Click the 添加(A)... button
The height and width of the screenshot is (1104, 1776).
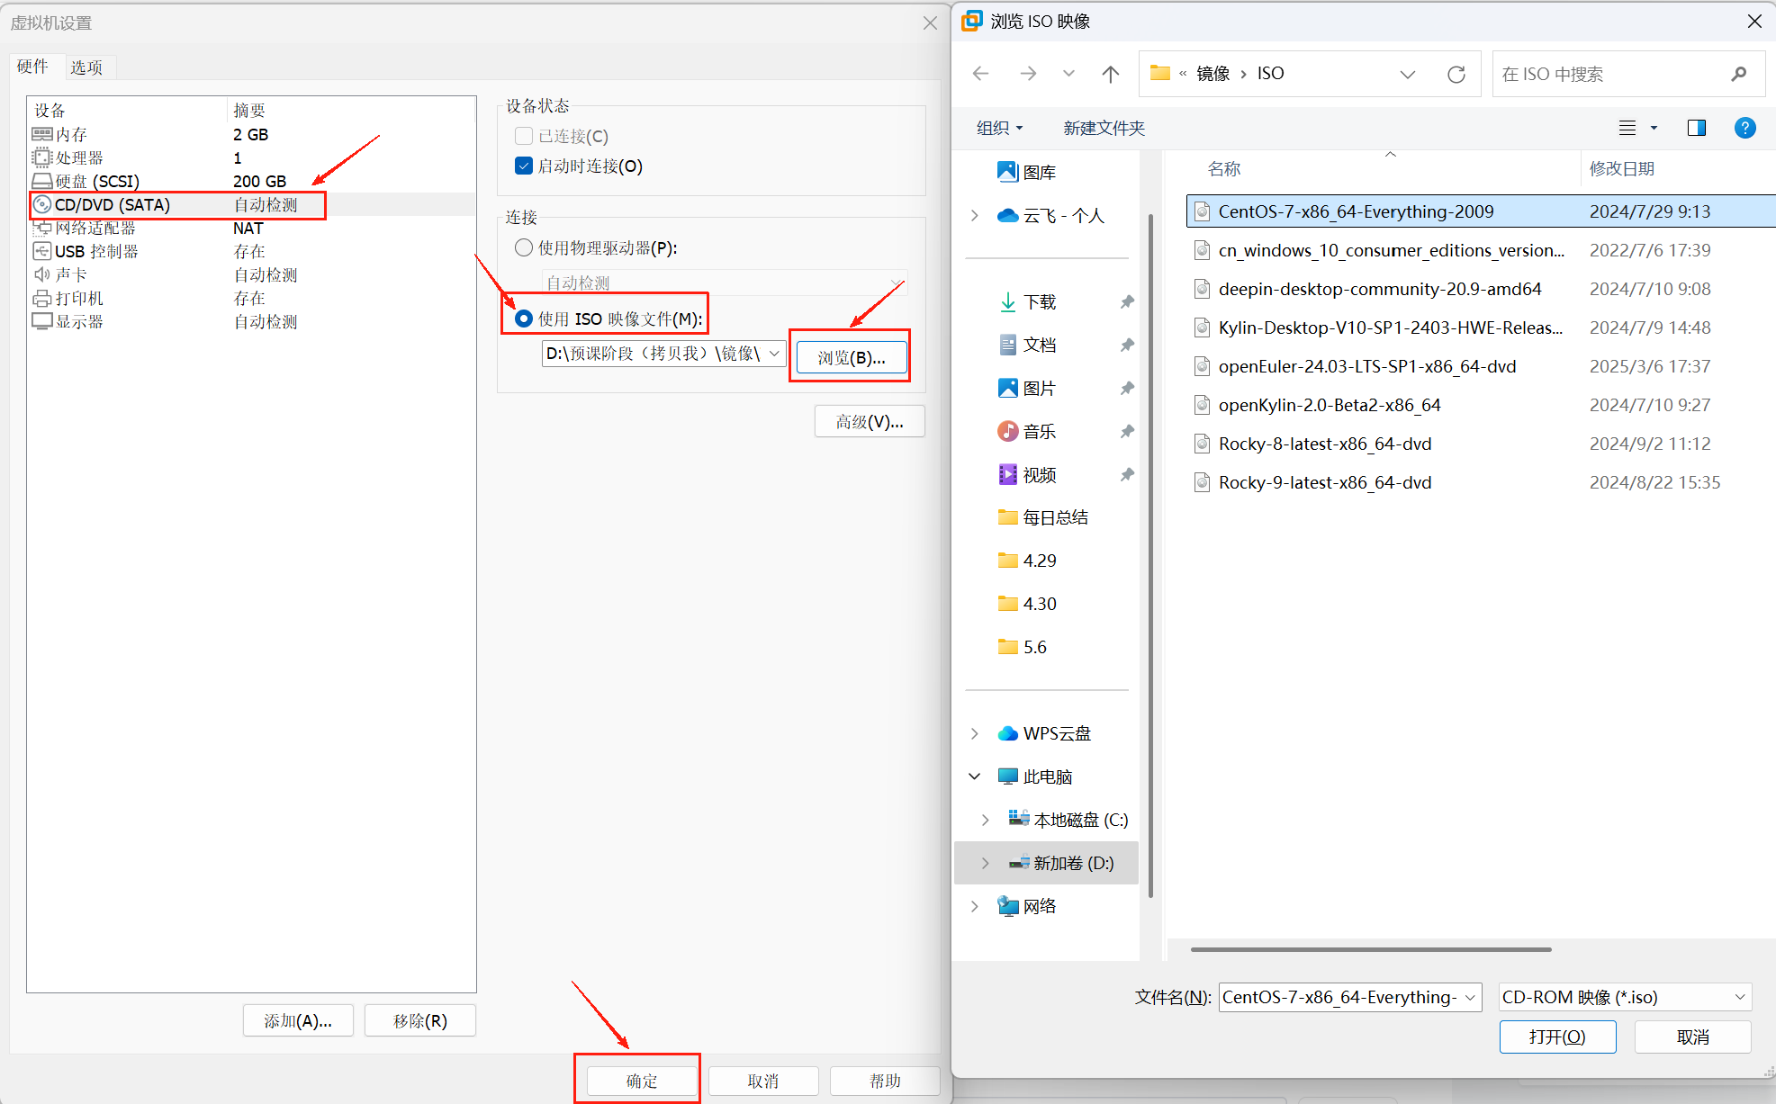pyautogui.click(x=298, y=1021)
